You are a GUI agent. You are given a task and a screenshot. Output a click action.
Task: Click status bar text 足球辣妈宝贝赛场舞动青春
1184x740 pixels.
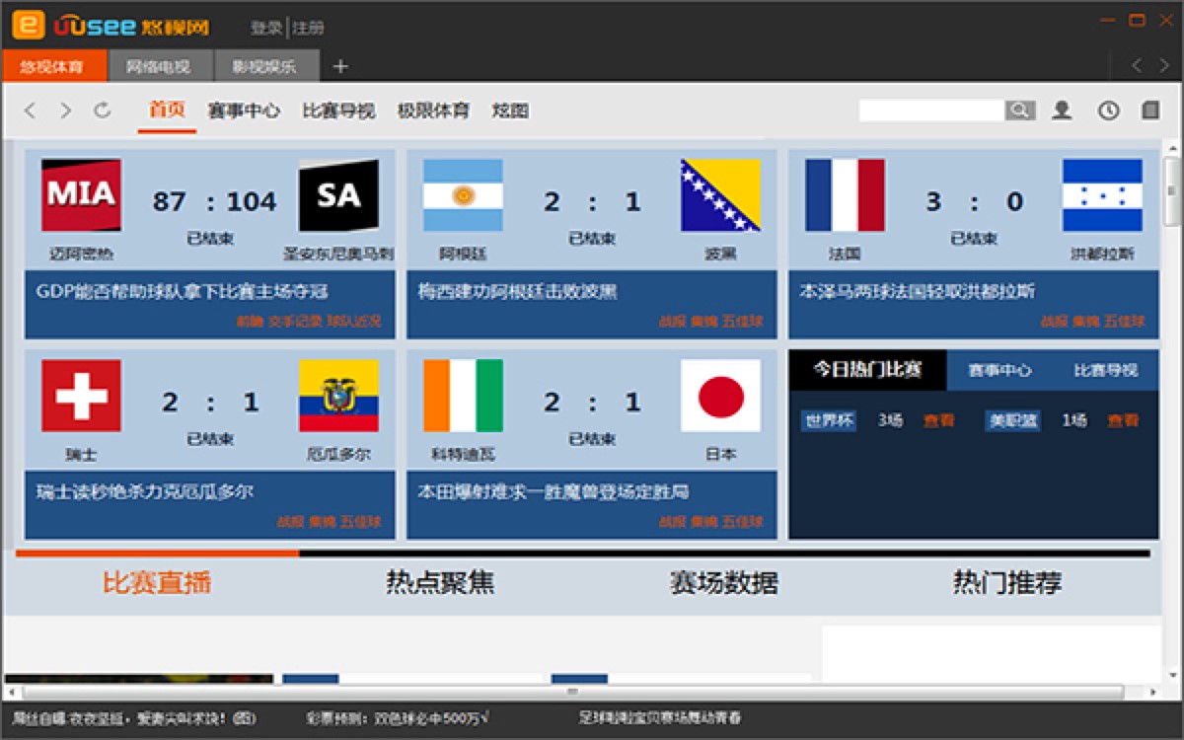[660, 718]
